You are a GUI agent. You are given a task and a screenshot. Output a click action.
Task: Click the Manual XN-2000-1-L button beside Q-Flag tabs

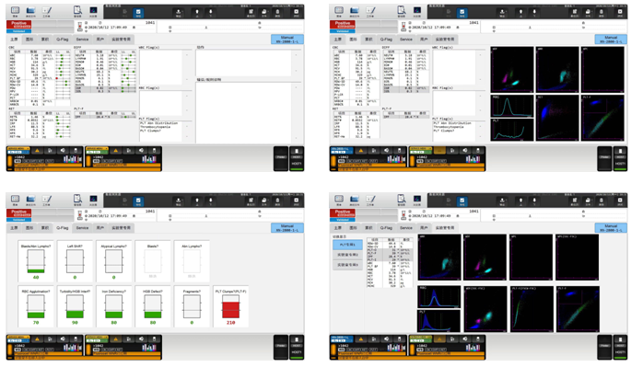click(286, 228)
